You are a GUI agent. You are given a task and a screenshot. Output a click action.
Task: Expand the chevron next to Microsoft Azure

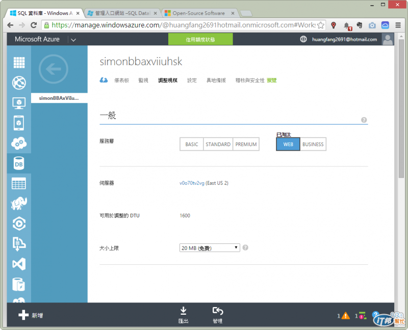73,40
